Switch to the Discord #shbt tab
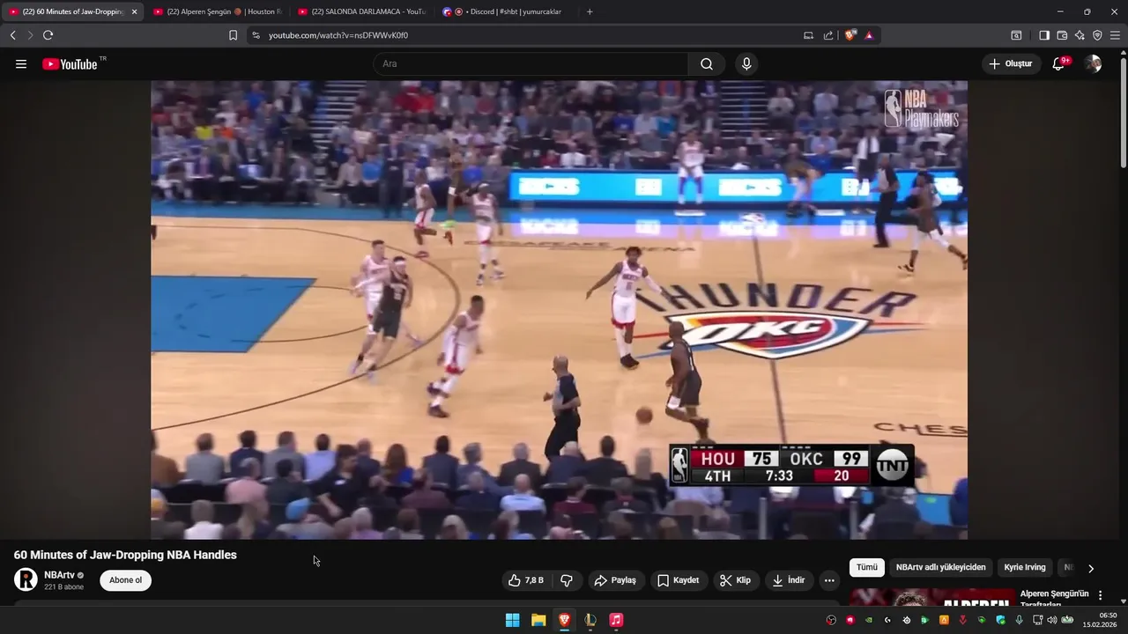The width and height of the screenshot is (1128, 634). [x=507, y=11]
